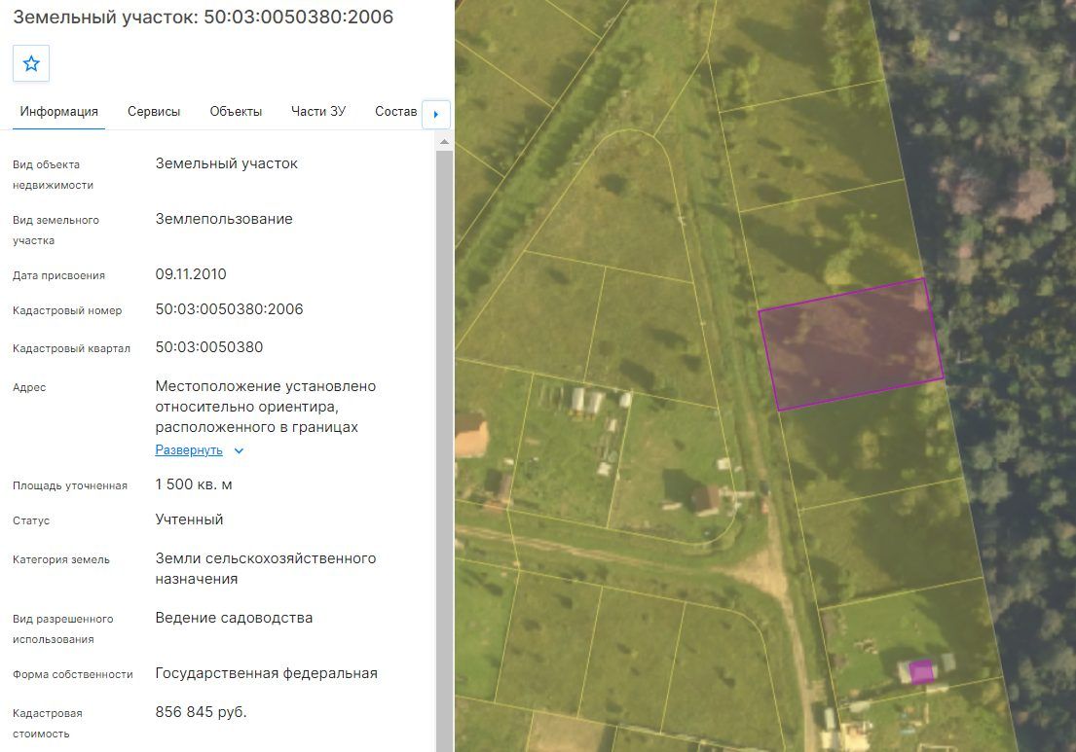The width and height of the screenshot is (1076, 752).
Task: Click the Статус label
Action: (x=31, y=520)
